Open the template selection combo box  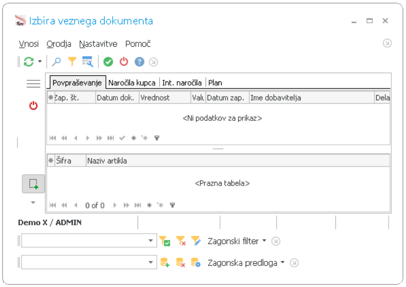(89, 263)
